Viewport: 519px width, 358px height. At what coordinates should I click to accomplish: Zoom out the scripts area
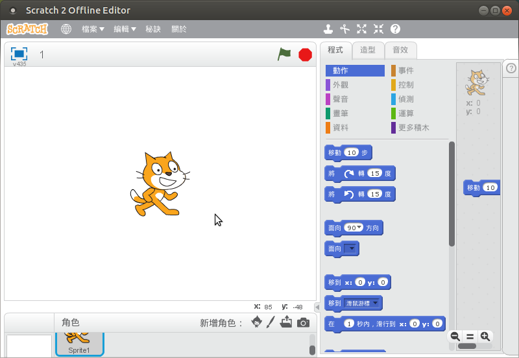pos(455,337)
